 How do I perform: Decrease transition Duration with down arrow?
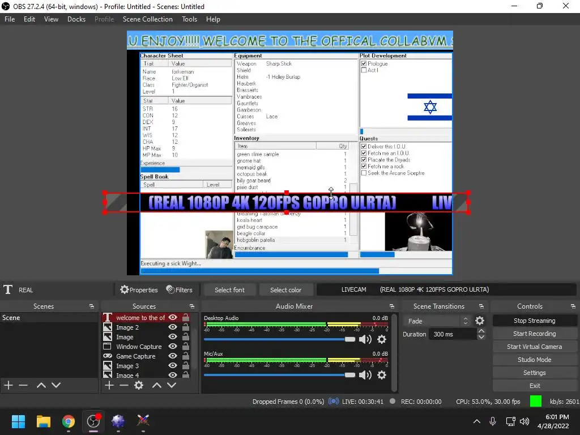pos(481,337)
